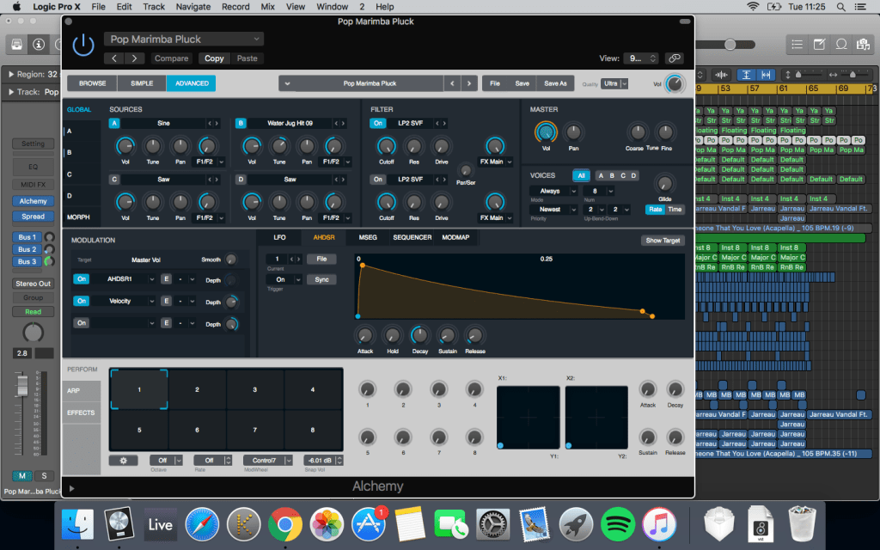Viewport: 880px width, 550px height.
Task: Click the Save As button
Action: tap(555, 83)
